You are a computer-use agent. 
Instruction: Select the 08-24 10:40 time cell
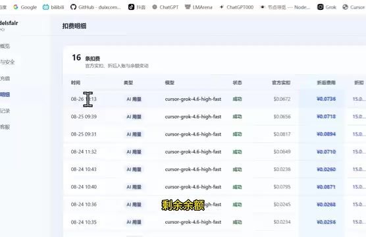pyautogui.click(x=84, y=187)
